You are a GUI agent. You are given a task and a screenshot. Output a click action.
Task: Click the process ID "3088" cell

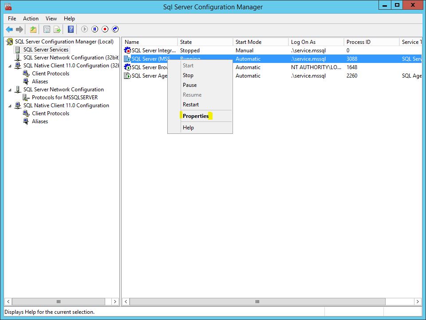[x=352, y=59]
